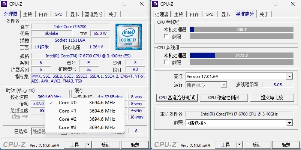This screenshot has width=301, height=150.
Task: Click TDP value 65.0 W
Action: [100, 33]
